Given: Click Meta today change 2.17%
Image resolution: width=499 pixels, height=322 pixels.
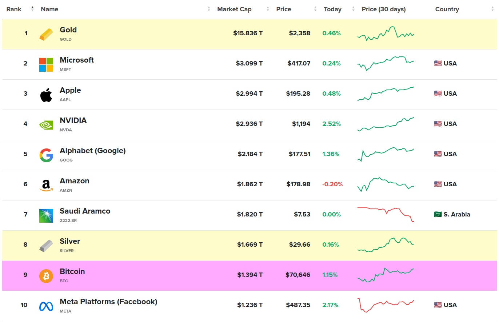Looking at the screenshot, I should pyautogui.click(x=330, y=305).
